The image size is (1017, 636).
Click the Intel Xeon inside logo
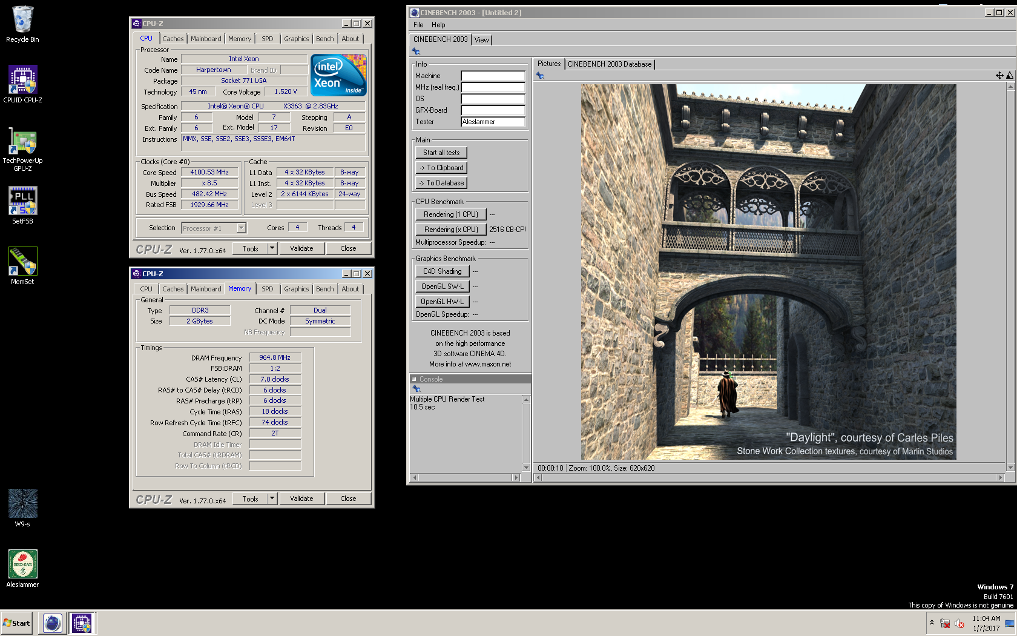338,75
